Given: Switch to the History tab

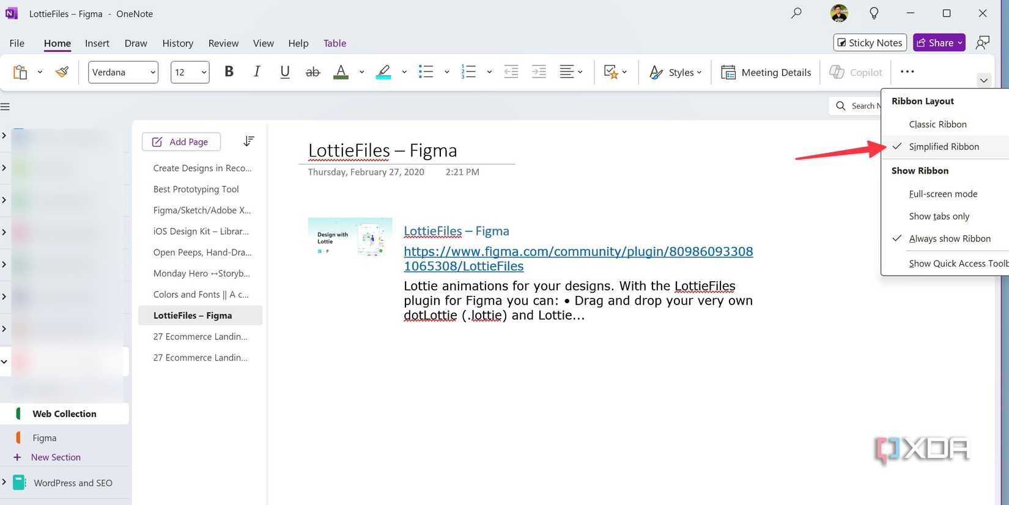Looking at the screenshot, I should pos(178,43).
